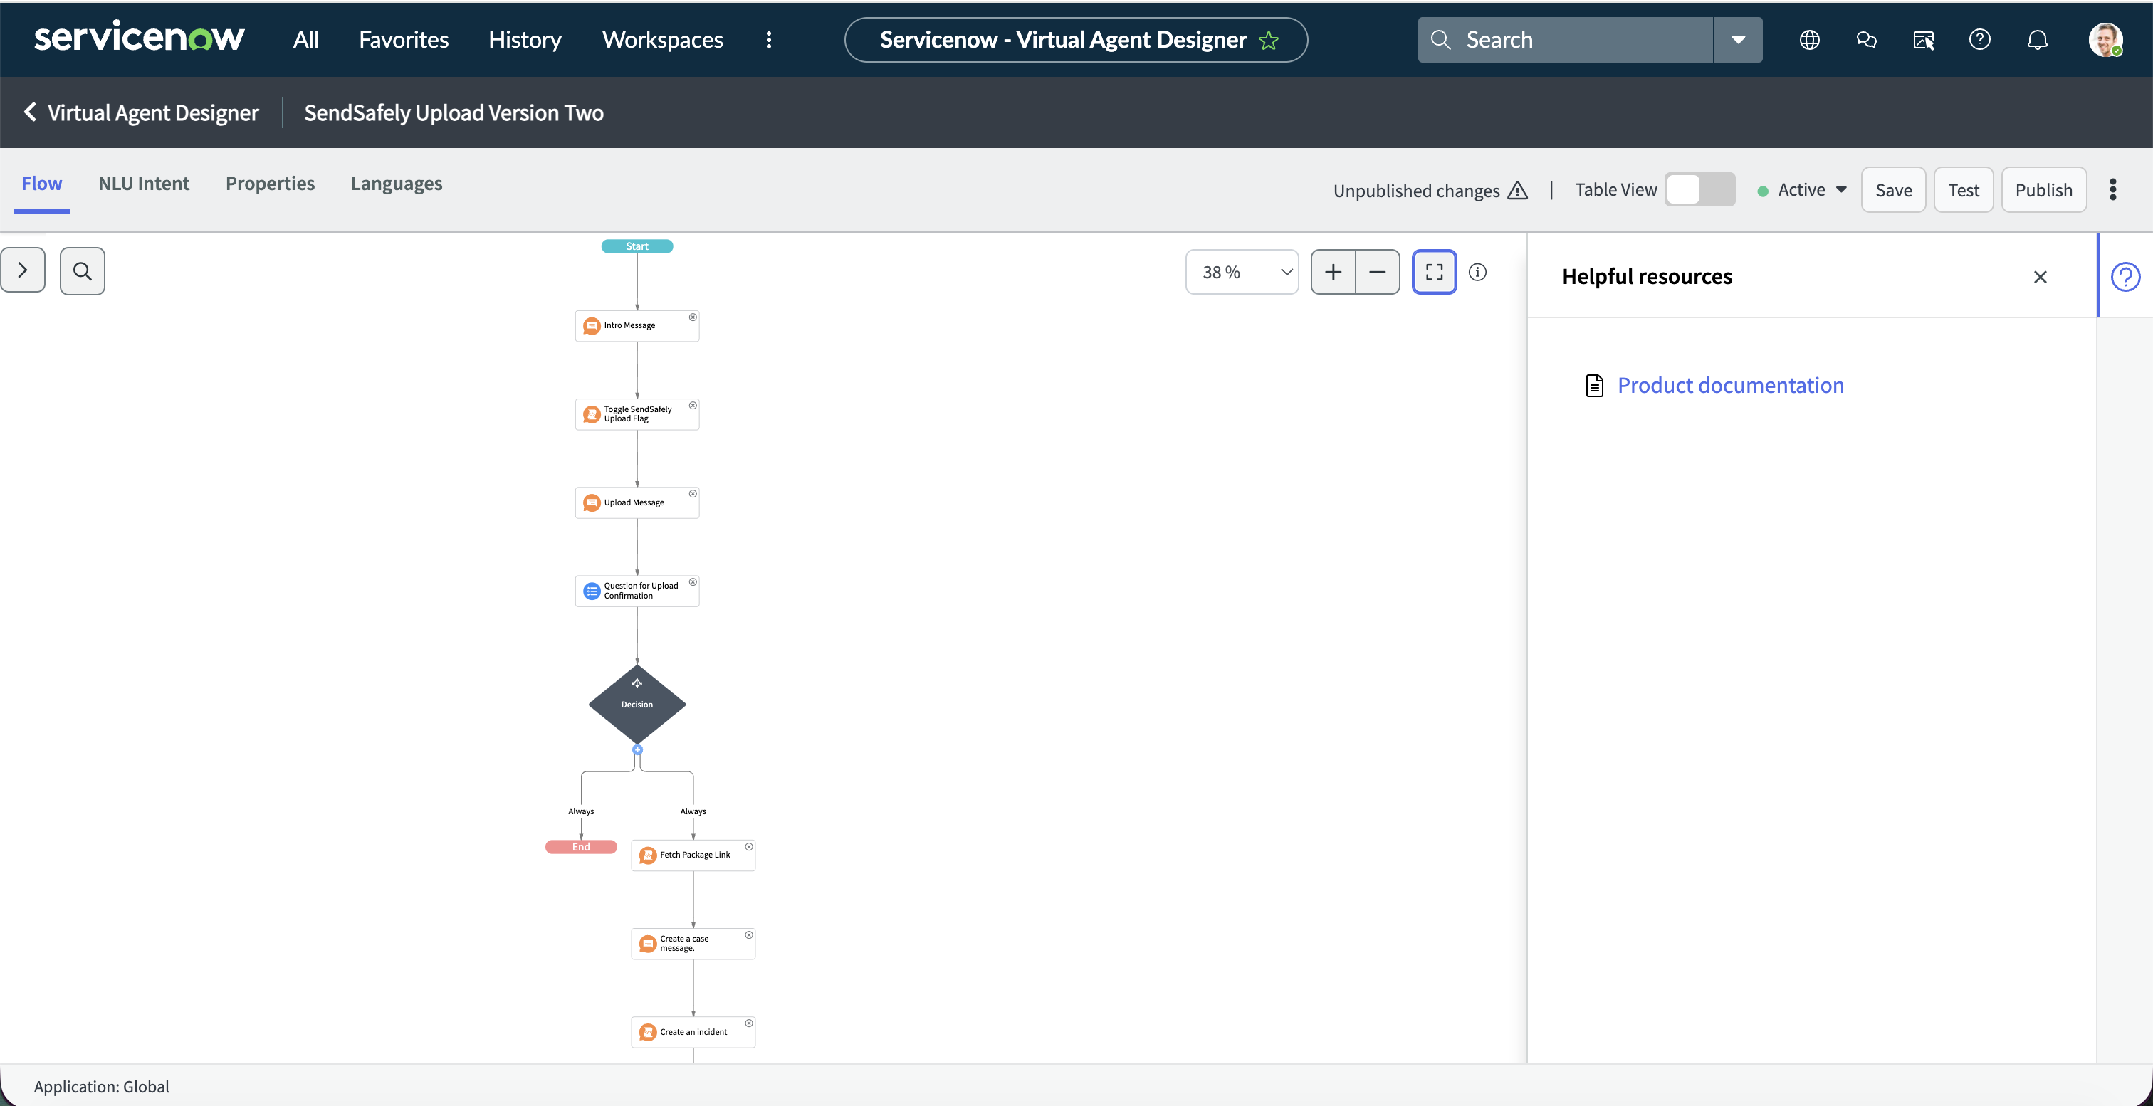
Task: Toggle the Table View switch
Action: tap(1699, 189)
